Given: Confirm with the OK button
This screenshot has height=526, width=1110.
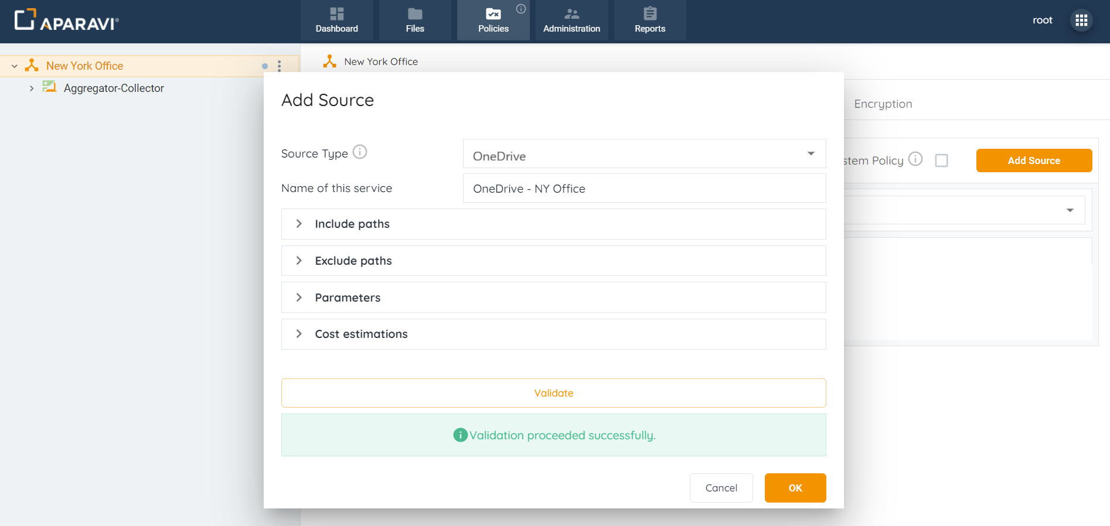Looking at the screenshot, I should [795, 488].
